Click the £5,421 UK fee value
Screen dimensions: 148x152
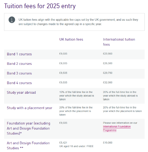pyautogui.click(x=63, y=143)
